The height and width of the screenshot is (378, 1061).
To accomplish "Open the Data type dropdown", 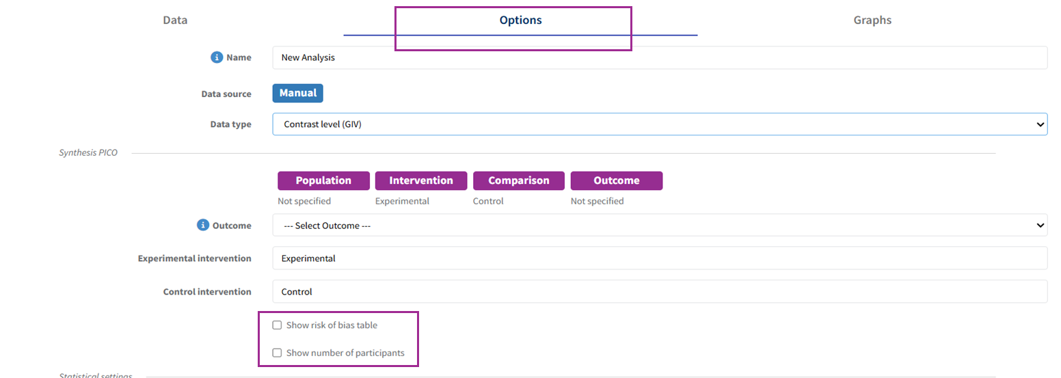I will click(x=659, y=124).
